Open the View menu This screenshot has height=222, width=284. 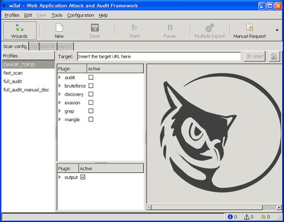coord(41,15)
